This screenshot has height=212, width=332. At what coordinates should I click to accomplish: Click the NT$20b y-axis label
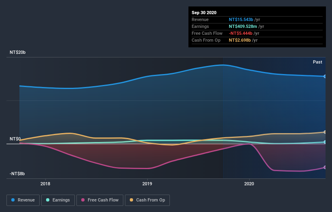click(17, 52)
